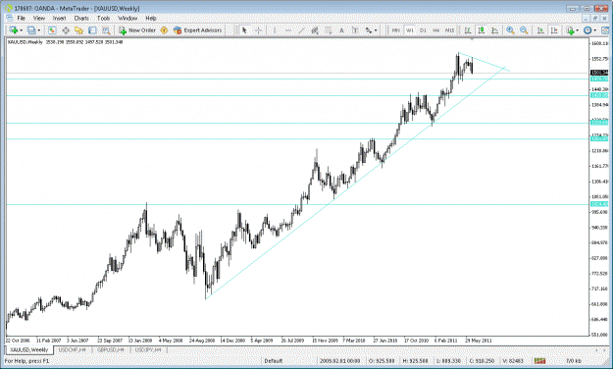The image size is (613, 369).
Task: Click the New Order button
Action: pyautogui.click(x=137, y=30)
